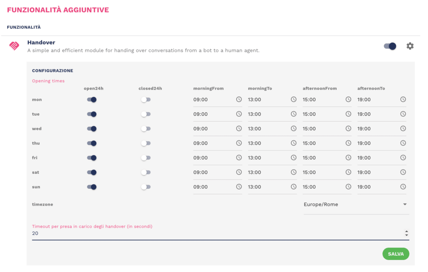Open Handover settings gear icon
The image size is (428, 272).
point(410,46)
